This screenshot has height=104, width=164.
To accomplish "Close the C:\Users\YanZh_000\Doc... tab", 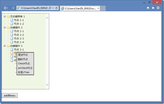I will pos(98,8).
